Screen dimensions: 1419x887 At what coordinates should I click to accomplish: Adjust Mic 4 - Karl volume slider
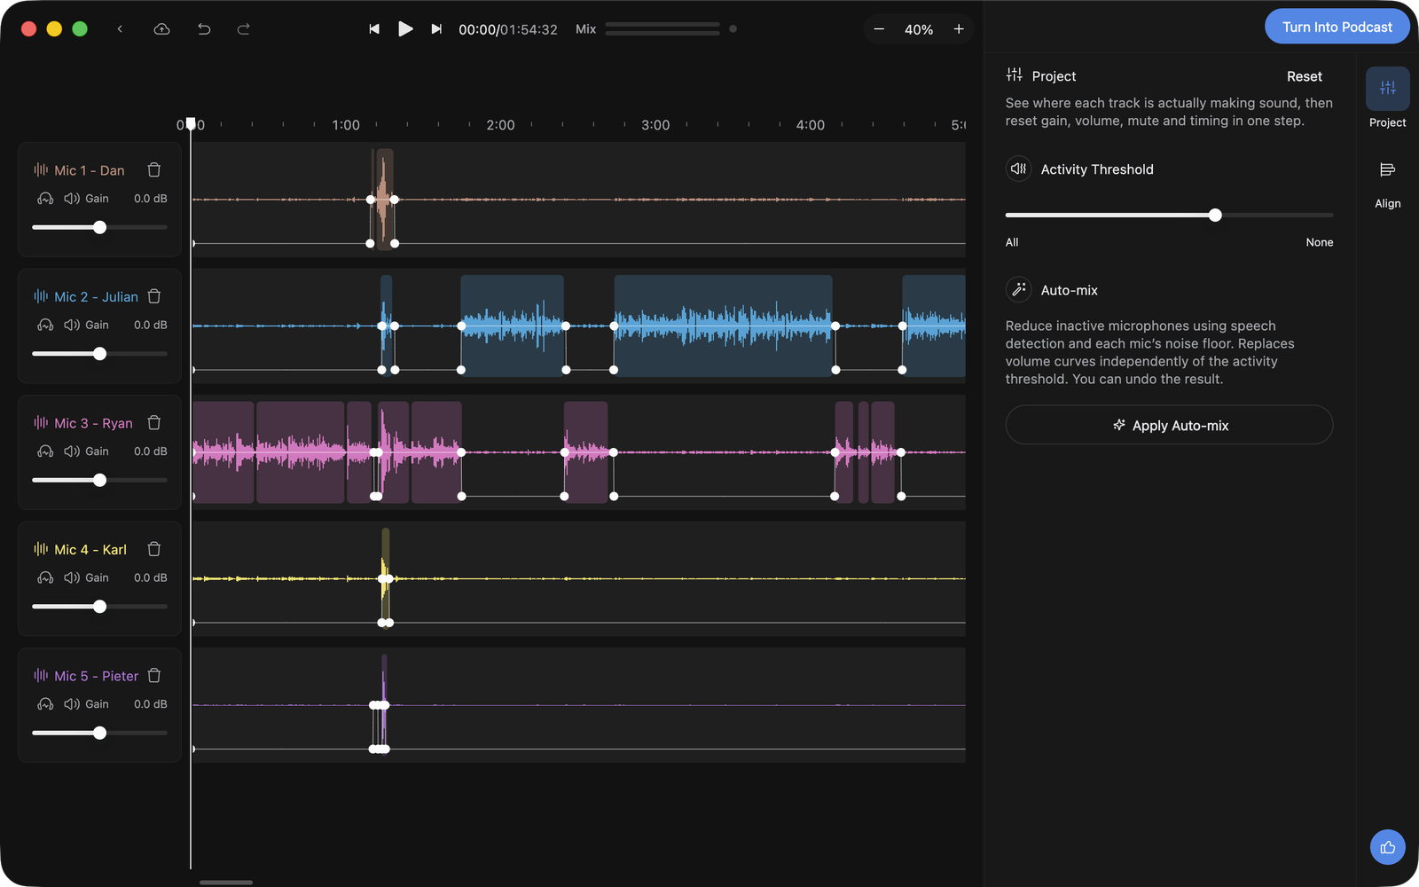100,607
